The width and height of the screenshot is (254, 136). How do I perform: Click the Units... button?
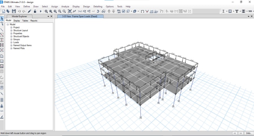(x=249, y=133)
